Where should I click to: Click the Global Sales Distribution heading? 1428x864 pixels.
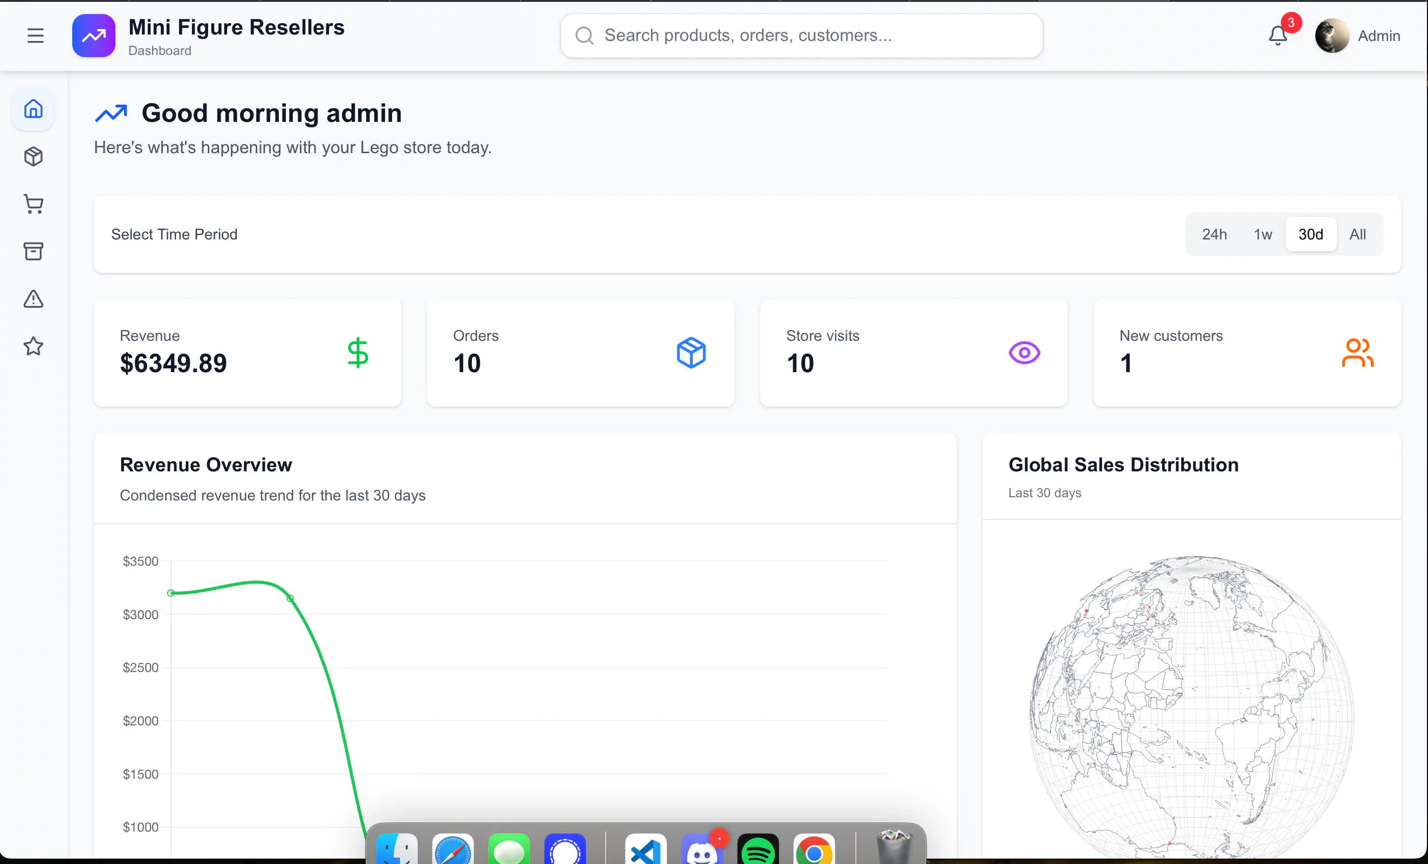(1123, 465)
